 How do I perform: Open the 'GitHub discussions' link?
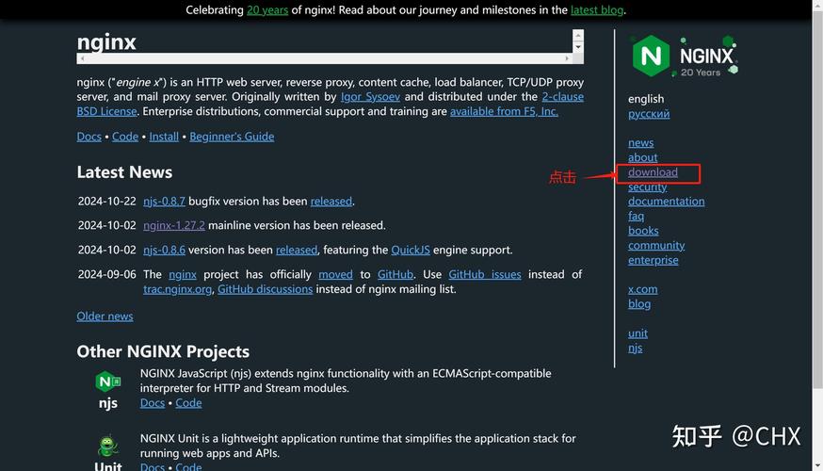point(265,289)
